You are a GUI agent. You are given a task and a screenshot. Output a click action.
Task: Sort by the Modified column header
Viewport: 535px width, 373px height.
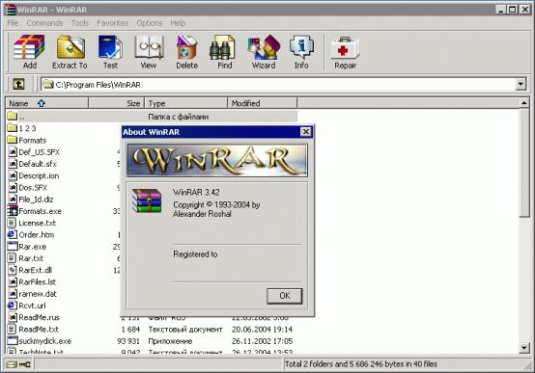[x=263, y=103]
